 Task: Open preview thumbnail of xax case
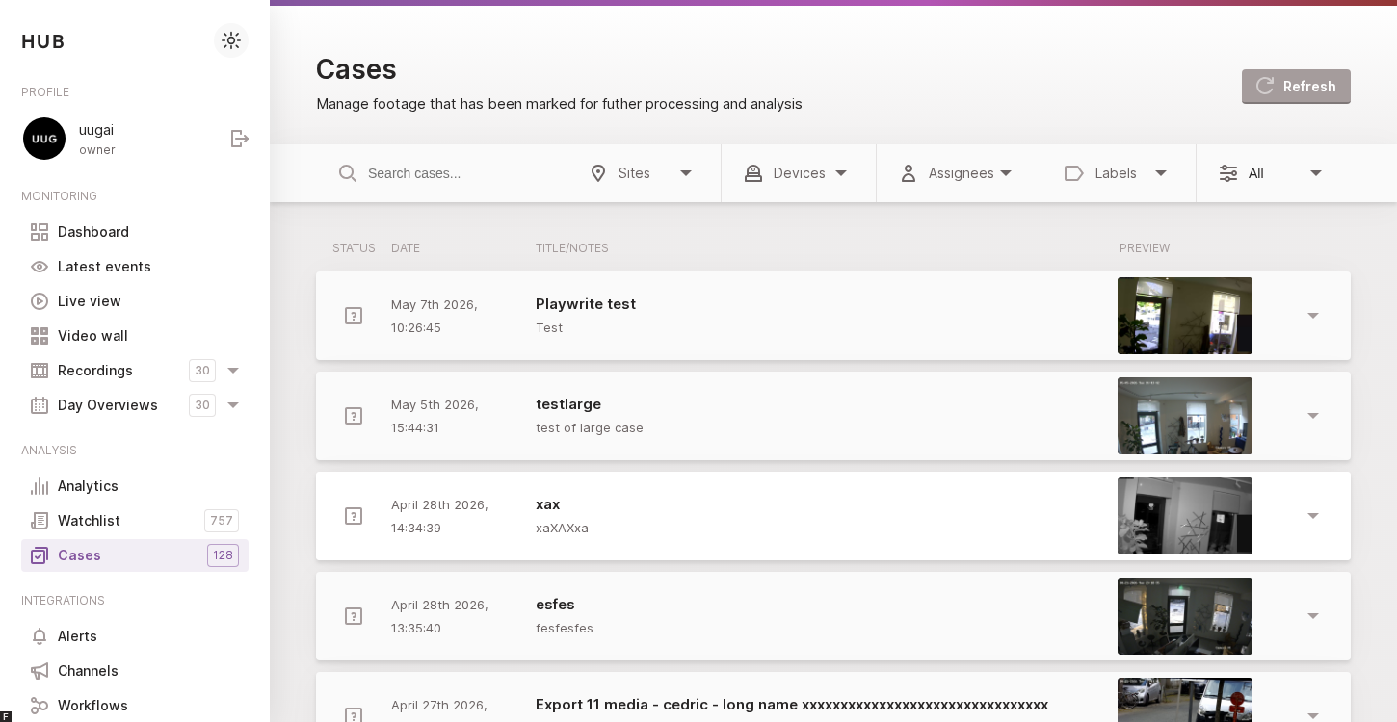coord(1185,516)
